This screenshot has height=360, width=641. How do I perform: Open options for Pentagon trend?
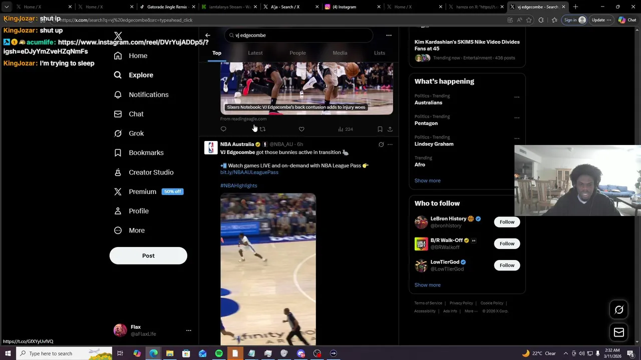pyautogui.click(x=517, y=118)
